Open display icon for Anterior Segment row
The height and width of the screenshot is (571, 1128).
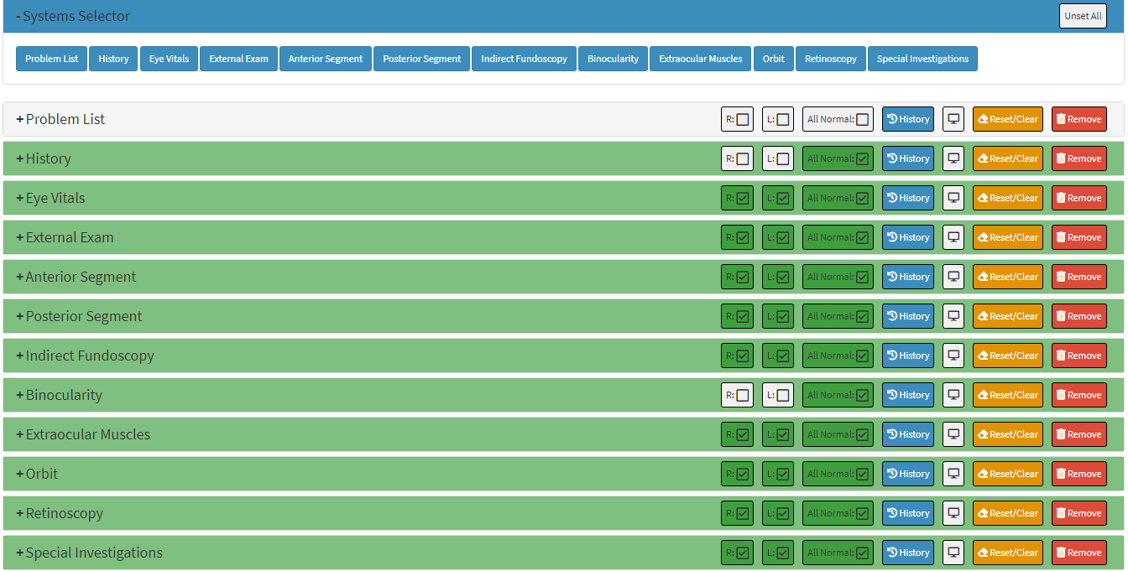point(953,277)
